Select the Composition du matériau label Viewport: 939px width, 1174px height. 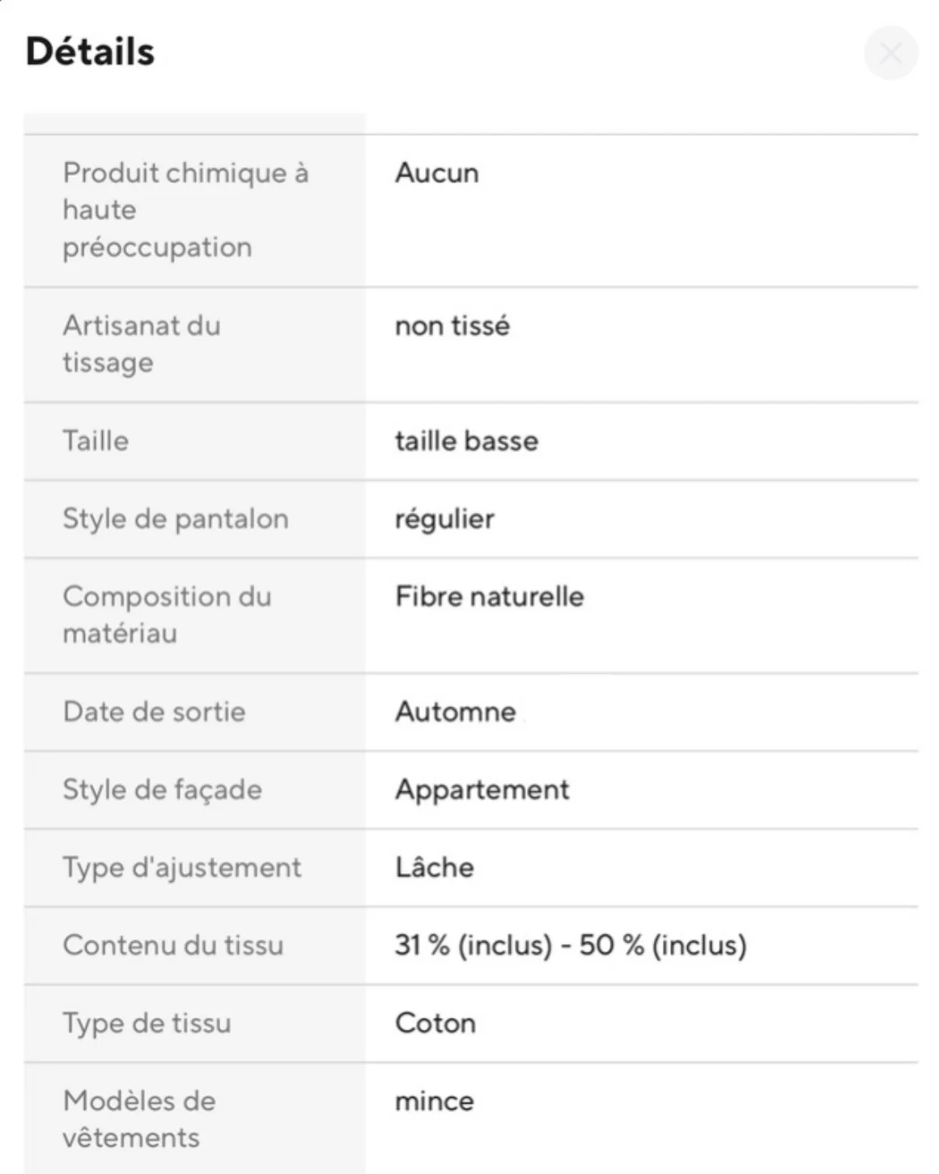tap(167, 615)
